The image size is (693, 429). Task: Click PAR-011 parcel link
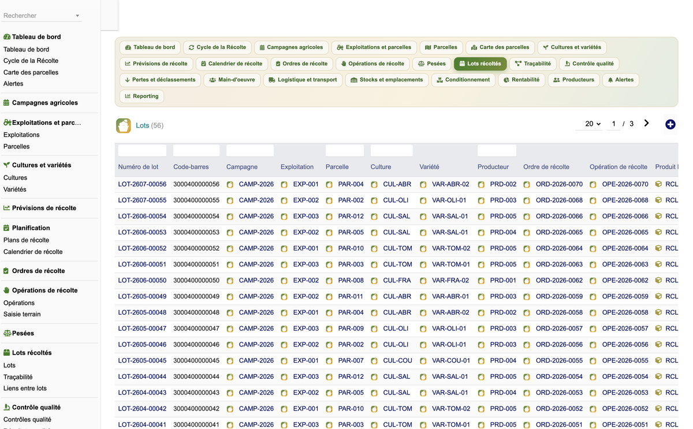click(351, 296)
